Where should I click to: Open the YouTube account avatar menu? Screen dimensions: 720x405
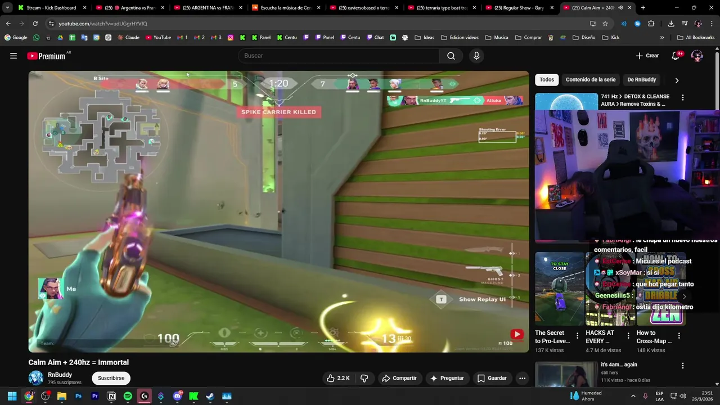(697, 56)
